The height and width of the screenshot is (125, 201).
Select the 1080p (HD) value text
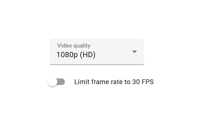(x=76, y=55)
